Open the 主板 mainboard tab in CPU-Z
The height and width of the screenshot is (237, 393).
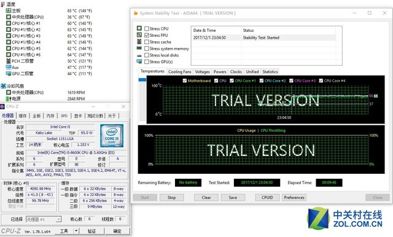(x=37, y=116)
